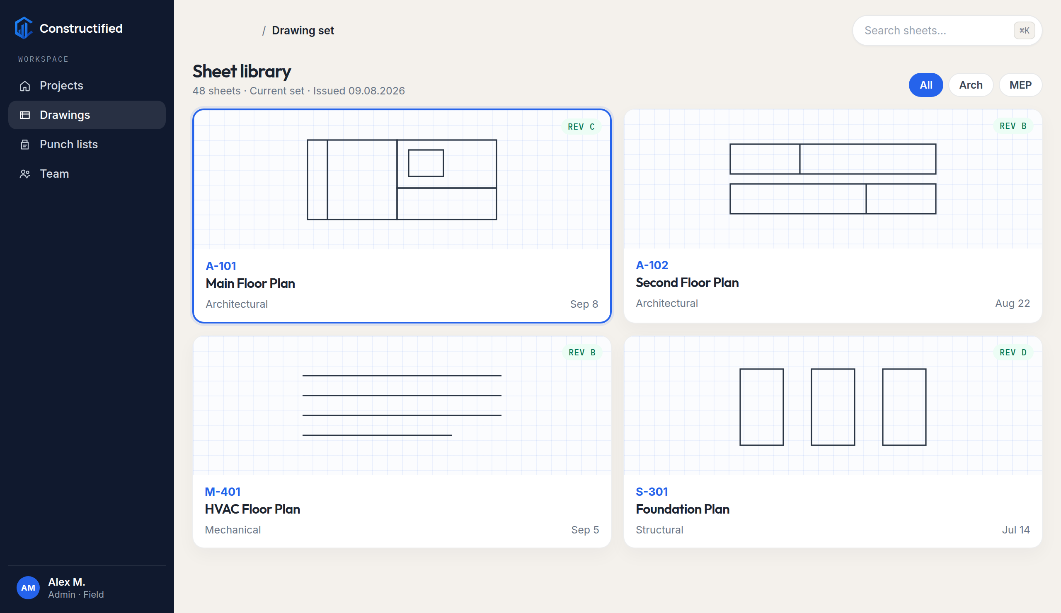This screenshot has height=613, width=1061.
Task: Click the Drawings sheet icon in sidebar
Action: tap(25, 115)
